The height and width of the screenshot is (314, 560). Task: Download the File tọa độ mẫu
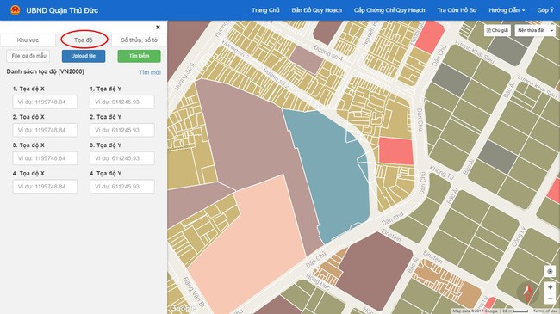coord(28,56)
